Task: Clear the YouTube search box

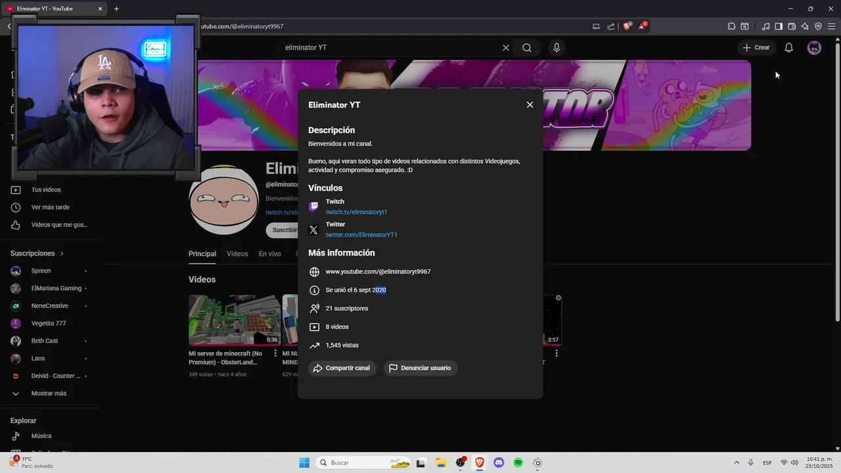Action: click(506, 47)
